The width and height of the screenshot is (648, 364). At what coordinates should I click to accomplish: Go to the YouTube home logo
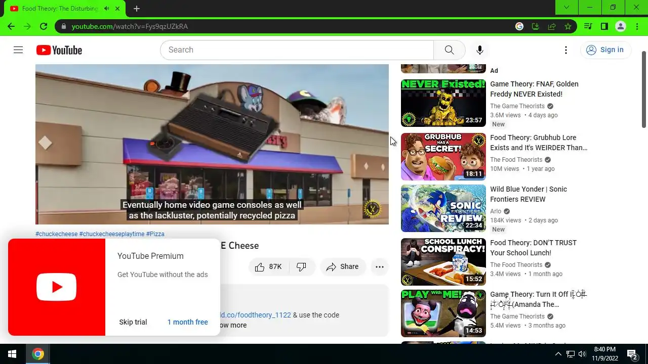tap(59, 50)
